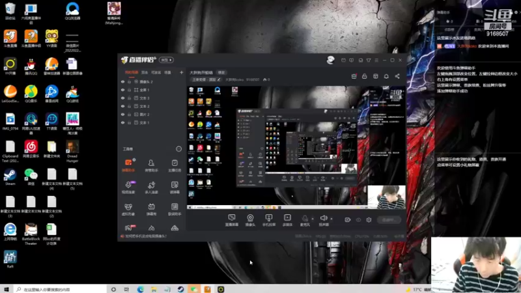Open File Explorer from the taskbar
Screen dimensions: 521x293
(x=154, y=289)
